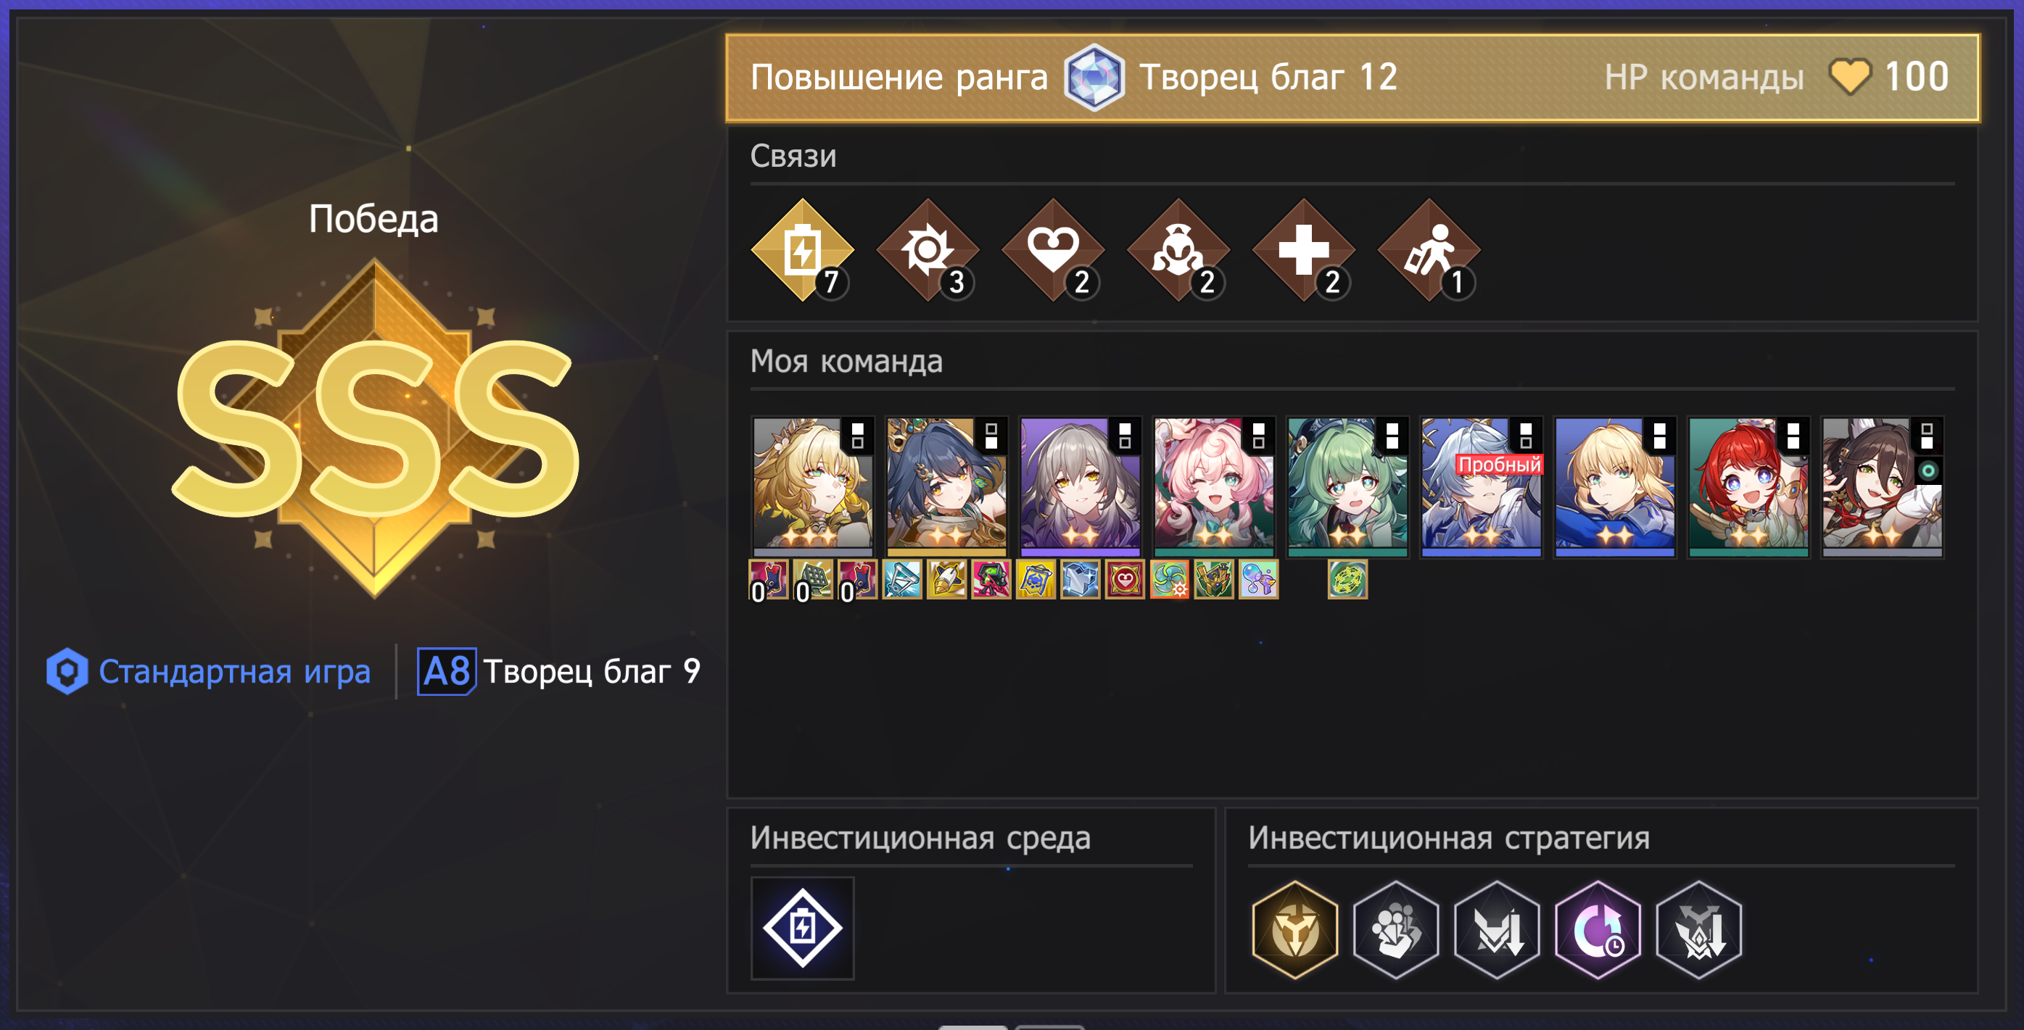Select the green equipment item under fifth character
Screen dimensions: 2024x1030
1347,579
